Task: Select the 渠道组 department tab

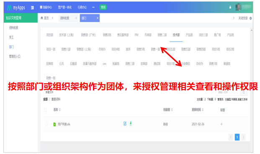Action: (x=227, y=64)
